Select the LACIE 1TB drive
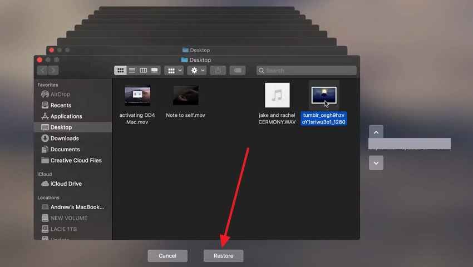Viewport: 473px width, 267px height. point(72,229)
